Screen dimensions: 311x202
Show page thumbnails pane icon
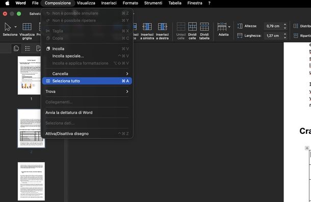16,48
